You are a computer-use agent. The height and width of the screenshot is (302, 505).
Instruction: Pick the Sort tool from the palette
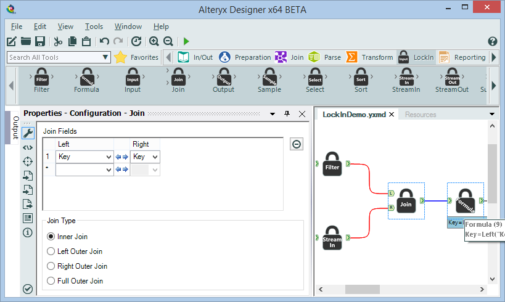click(x=361, y=79)
